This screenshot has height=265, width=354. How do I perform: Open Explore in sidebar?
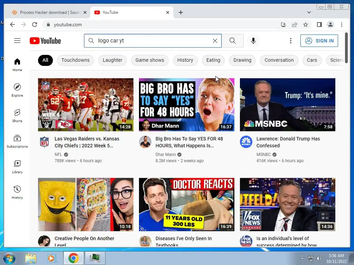click(17, 90)
